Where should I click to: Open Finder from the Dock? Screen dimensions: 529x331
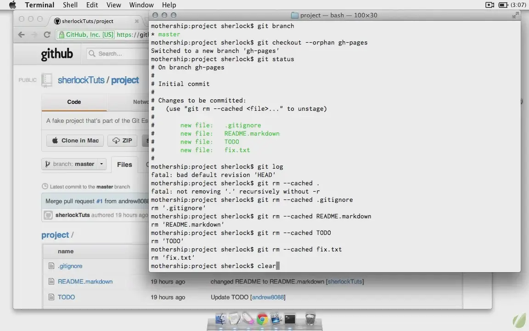tap(220, 319)
